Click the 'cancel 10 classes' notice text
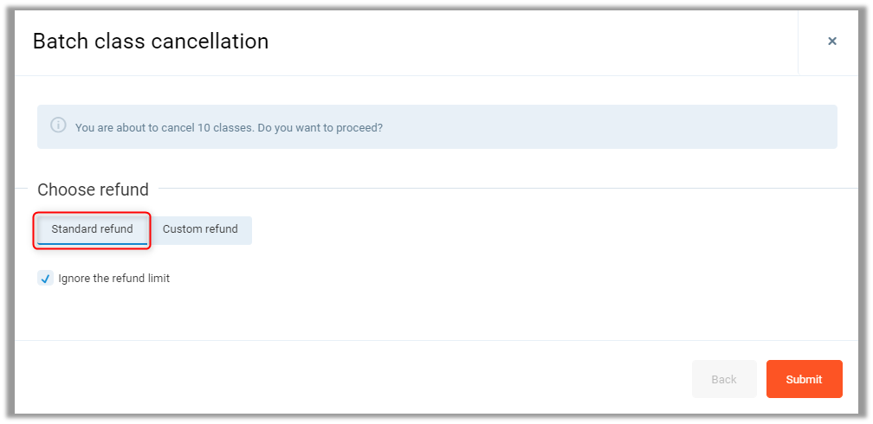This screenshot has height=424, width=873. (x=173, y=127)
